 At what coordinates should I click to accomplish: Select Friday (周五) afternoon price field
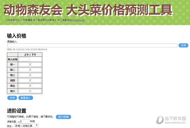[36, 86]
